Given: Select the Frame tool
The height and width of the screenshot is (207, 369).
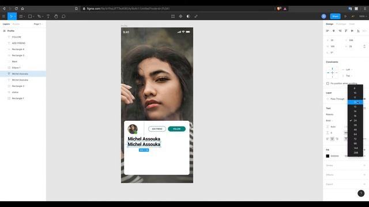Looking at the screenshot, I should point(21,16).
